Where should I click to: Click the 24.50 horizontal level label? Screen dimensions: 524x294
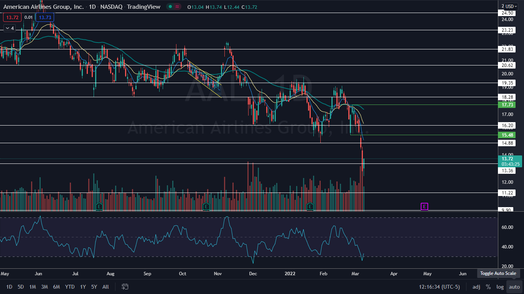click(508, 13)
